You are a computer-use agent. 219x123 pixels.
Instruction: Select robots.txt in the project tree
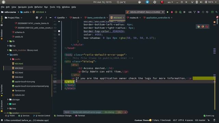20,95
